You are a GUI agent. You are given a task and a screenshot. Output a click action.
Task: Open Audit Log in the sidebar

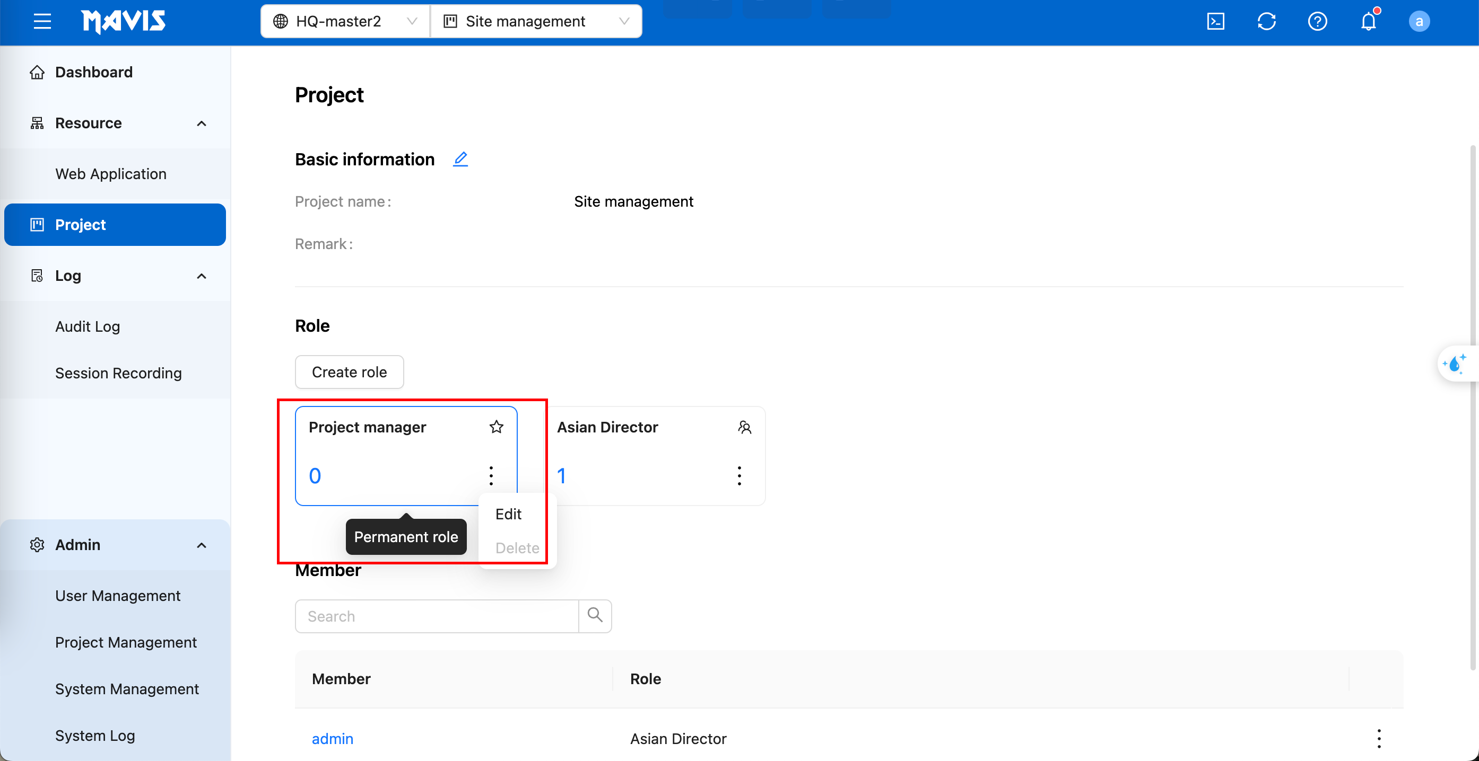pos(88,326)
